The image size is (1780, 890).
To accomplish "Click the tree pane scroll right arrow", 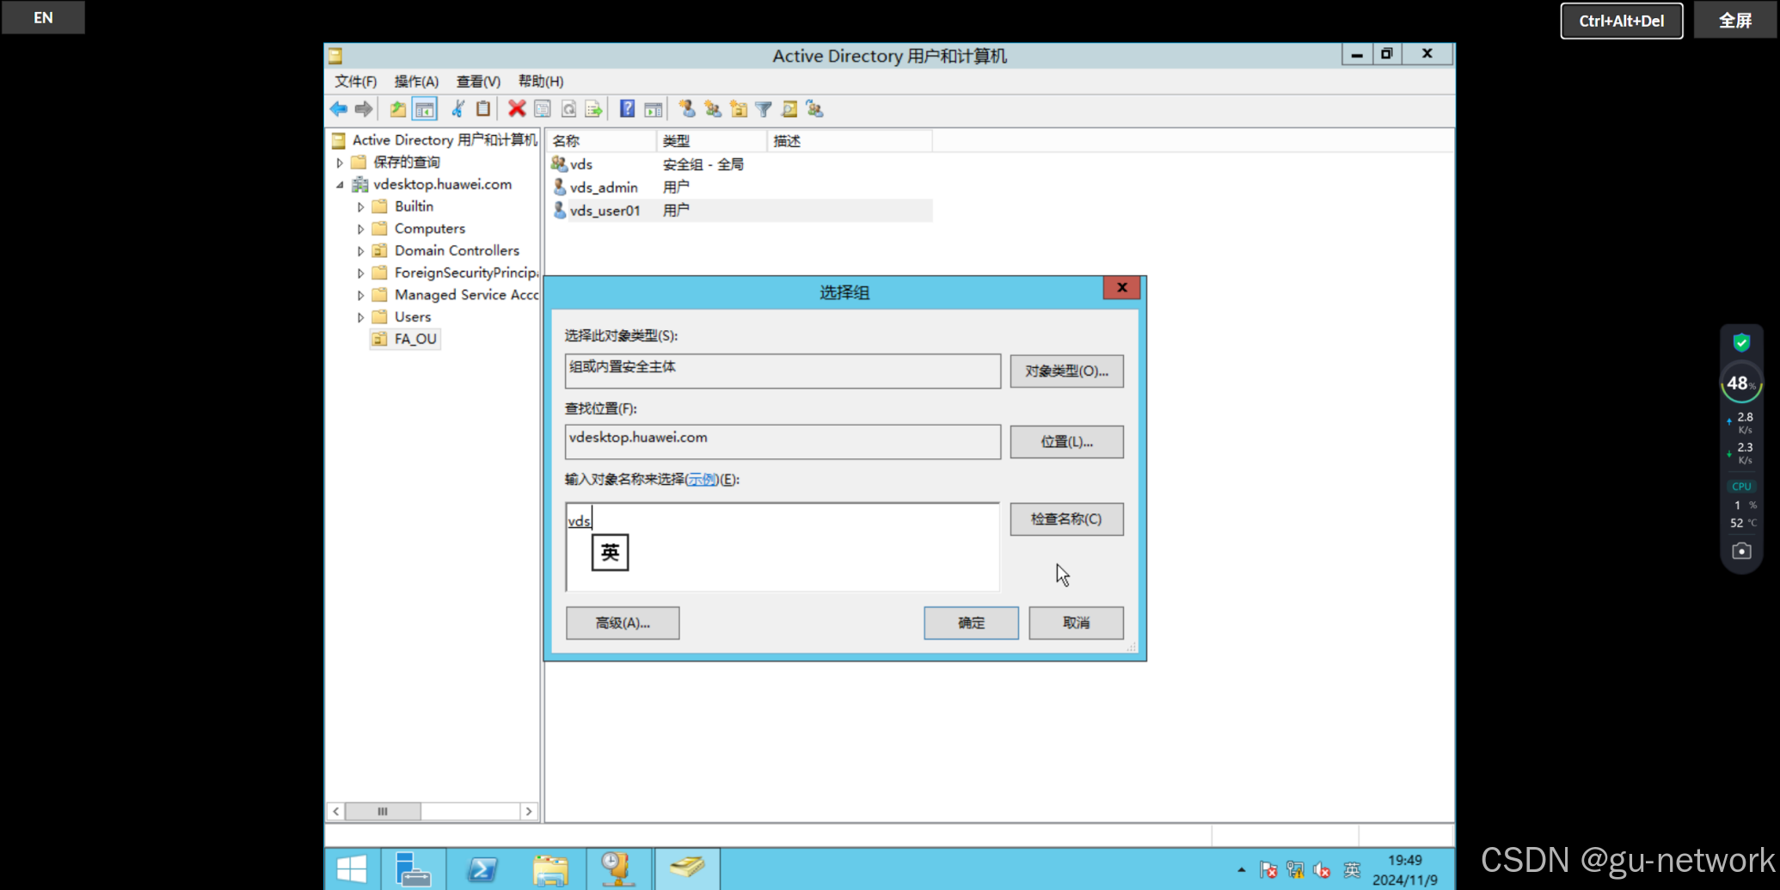I will (529, 811).
